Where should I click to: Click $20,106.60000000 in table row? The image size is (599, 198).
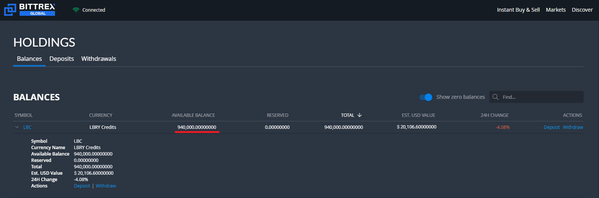[416, 127]
